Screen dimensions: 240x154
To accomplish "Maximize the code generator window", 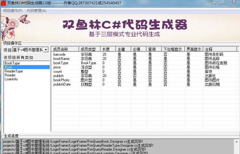I will [223, 2].
